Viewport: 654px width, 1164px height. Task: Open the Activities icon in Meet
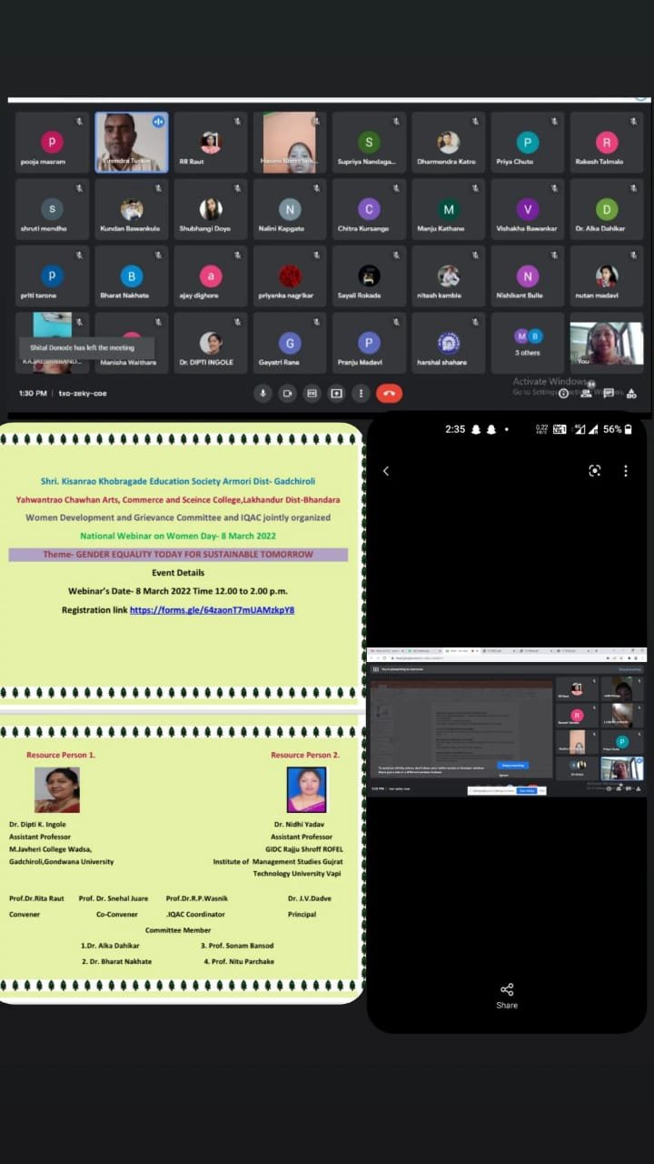coord(632,393)
